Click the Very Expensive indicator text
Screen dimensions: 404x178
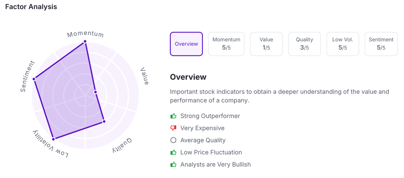(x=202, y=128)
